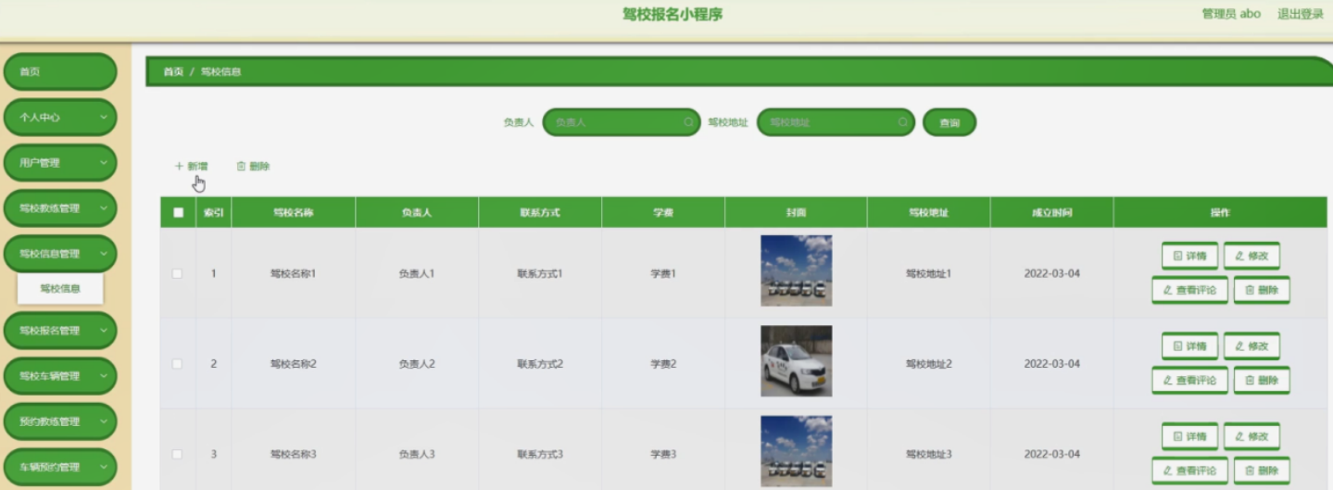Open cover thumbnail of 驾校名称2
This screenshot has height=490, width=1333.
click(x=796, y=360)
